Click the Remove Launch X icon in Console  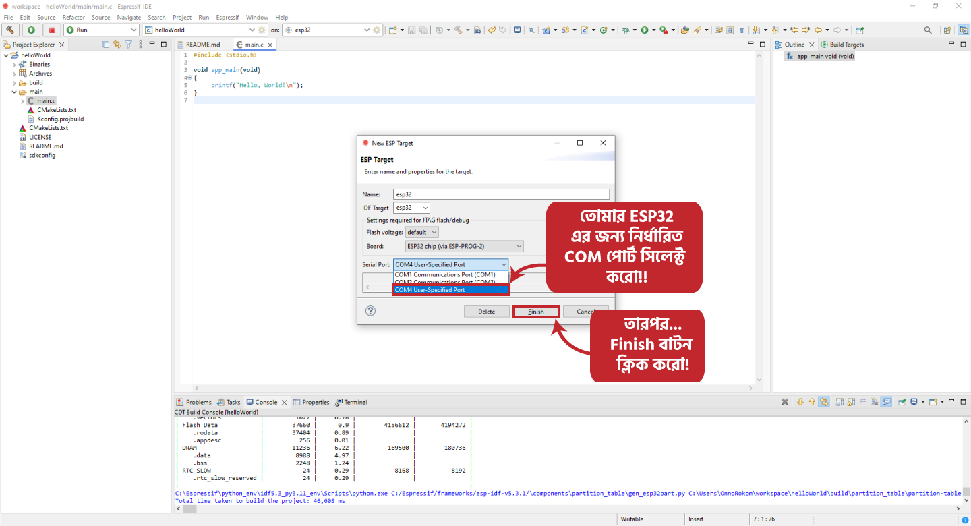point(785,402)
